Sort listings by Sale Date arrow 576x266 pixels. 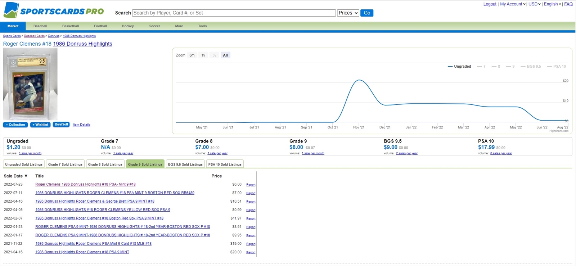click(26, 176)
